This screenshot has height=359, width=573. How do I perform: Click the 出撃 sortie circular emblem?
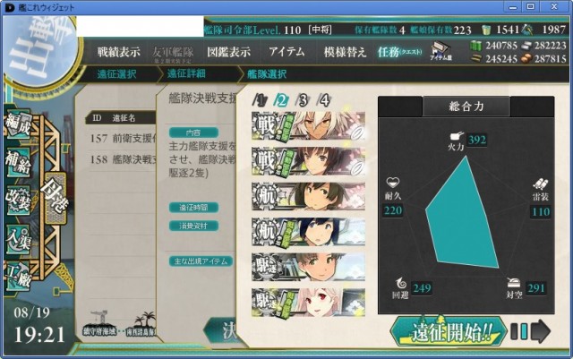(x=40, y=51)
